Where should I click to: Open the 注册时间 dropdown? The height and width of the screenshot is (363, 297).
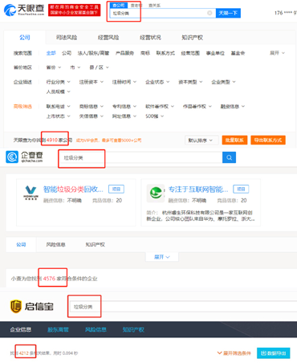(x=124, y=82)
